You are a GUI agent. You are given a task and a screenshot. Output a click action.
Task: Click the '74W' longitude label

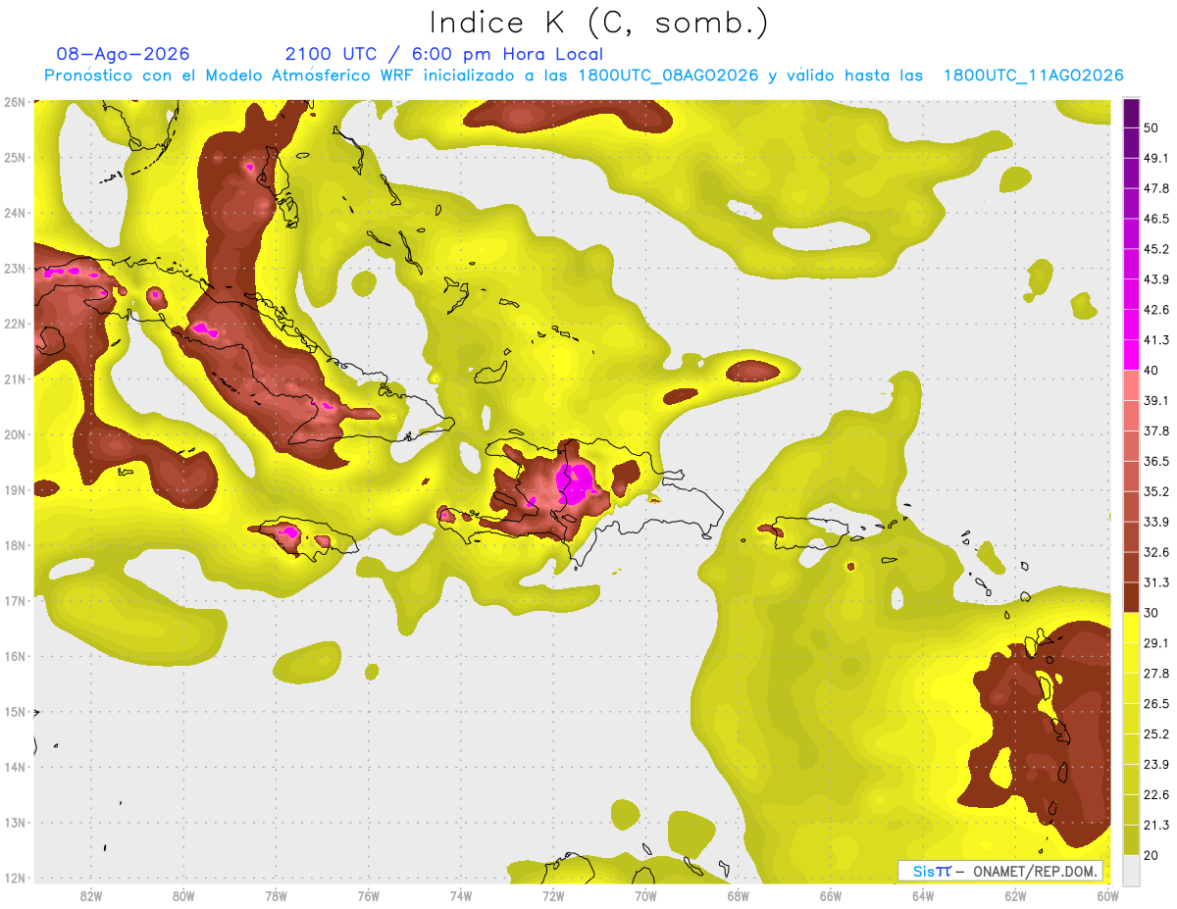click(x=461, y=895)
